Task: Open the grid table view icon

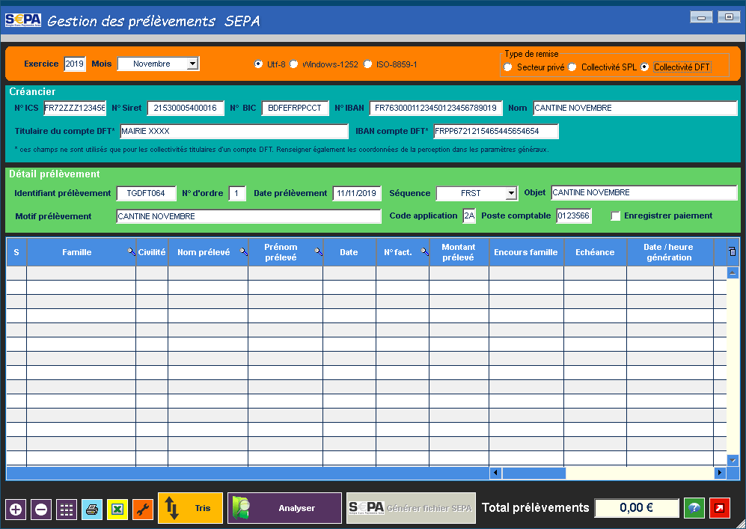Action: (x=67, y=510)
